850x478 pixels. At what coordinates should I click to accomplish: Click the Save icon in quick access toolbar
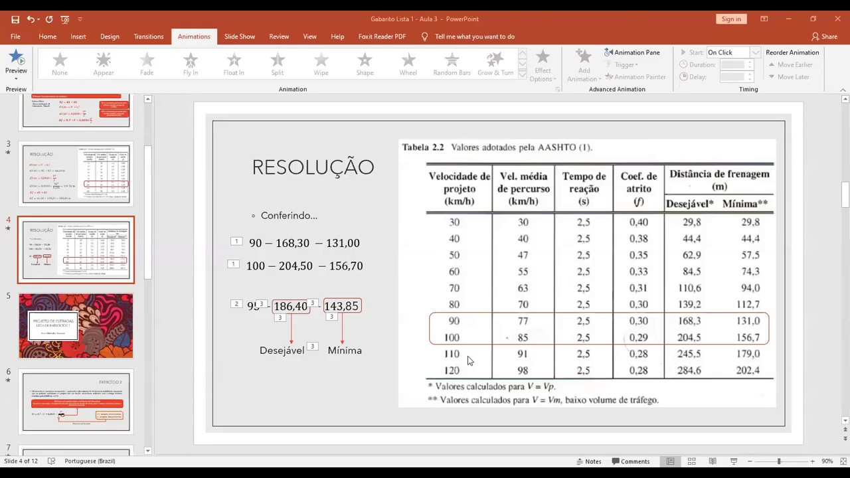coord(15,19)
